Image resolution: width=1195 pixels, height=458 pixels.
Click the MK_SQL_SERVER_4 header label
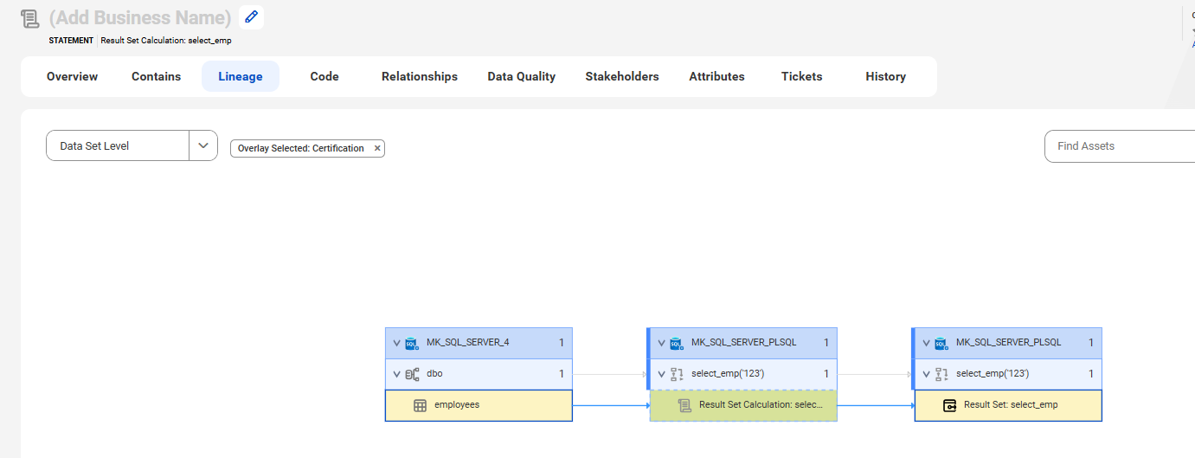(468, 343)
